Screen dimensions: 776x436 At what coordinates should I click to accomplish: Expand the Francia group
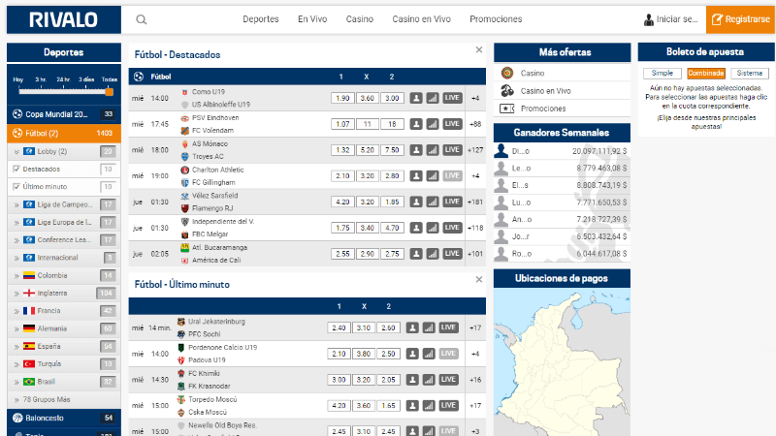pyautogui.click(x=16, y=311)
